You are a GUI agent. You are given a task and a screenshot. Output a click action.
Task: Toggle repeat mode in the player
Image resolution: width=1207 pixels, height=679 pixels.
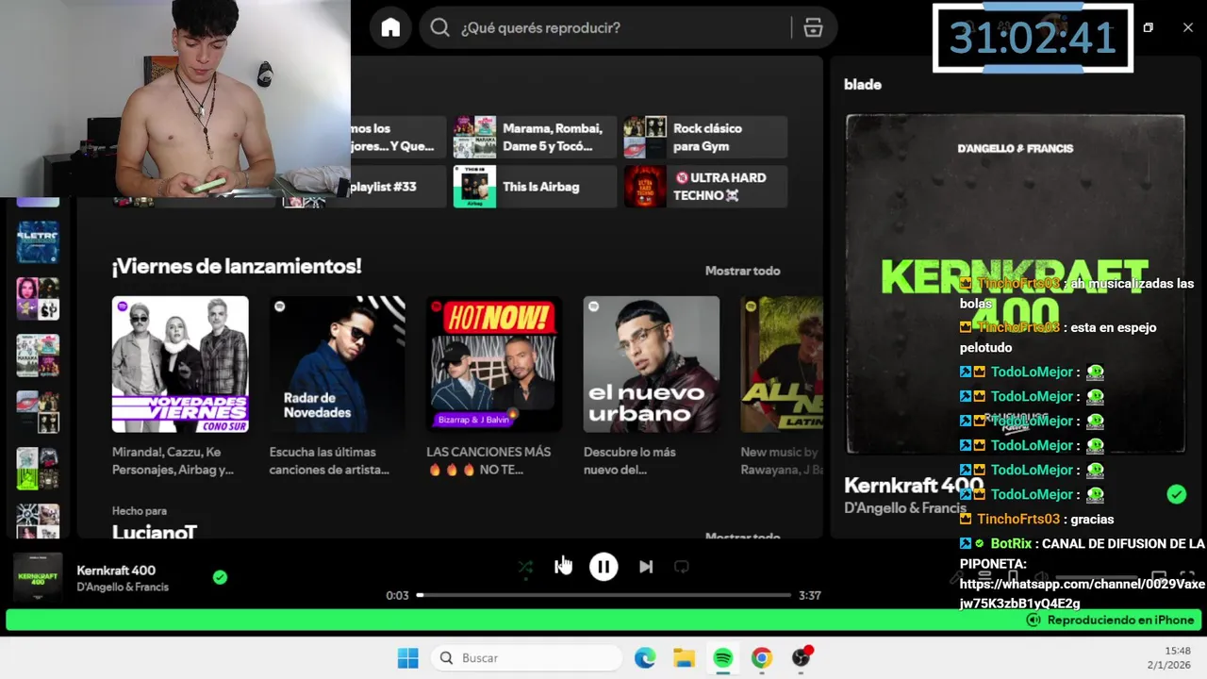coord(681,567)
